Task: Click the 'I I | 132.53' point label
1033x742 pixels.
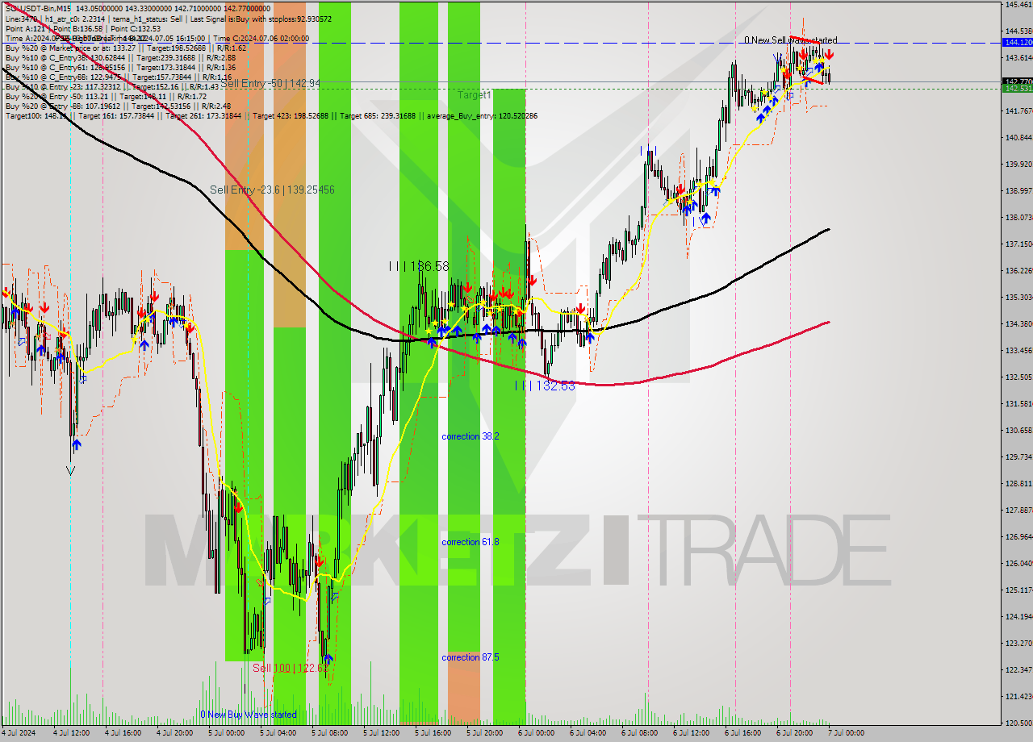Action: coord(546,386)
